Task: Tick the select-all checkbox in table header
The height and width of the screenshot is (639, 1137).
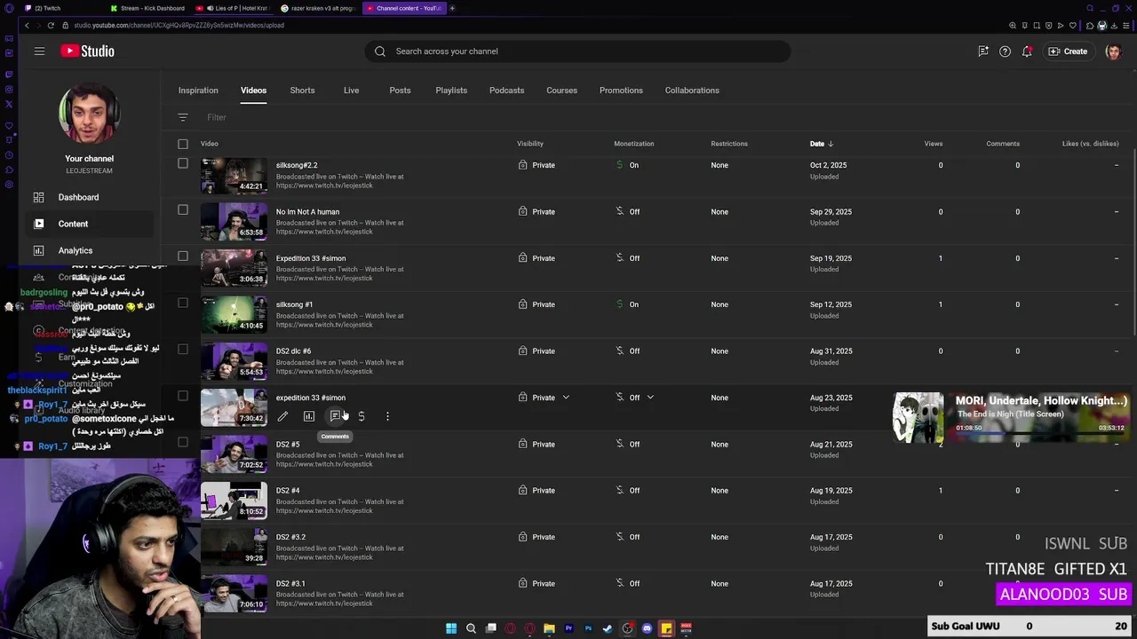Action: point(183,144)
